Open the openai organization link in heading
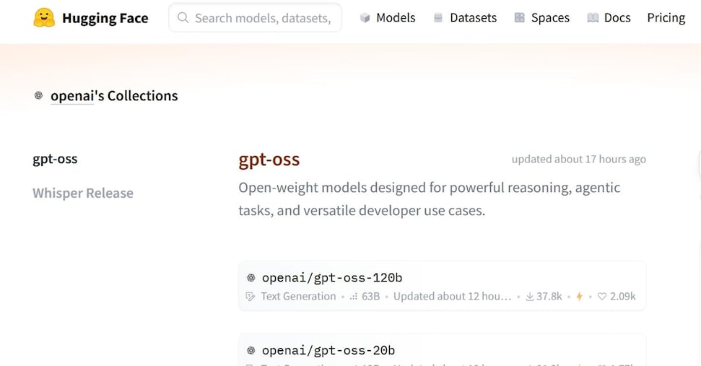Viewport: 701px width, 366px height. (72, 95)
